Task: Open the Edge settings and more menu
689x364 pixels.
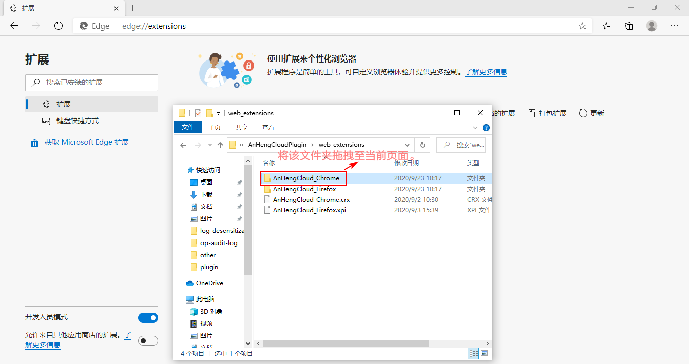Action: (x=675, y=26)
